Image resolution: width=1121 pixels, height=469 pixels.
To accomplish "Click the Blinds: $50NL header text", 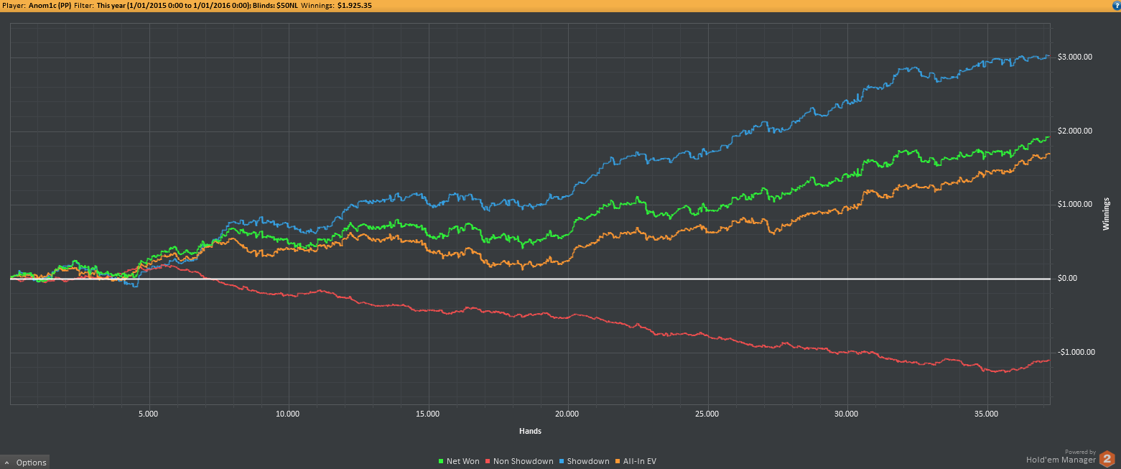I will [x=276, y=4].
